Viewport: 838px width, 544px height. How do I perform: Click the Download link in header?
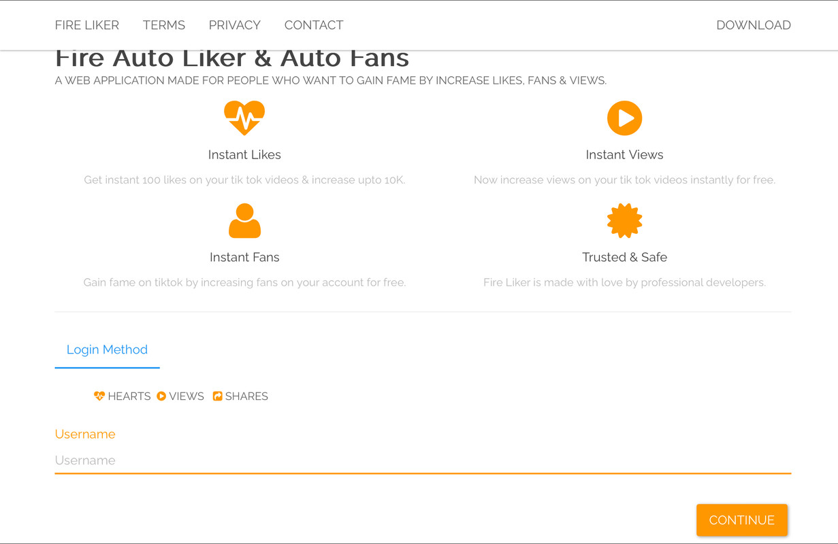tap(754, 25)
